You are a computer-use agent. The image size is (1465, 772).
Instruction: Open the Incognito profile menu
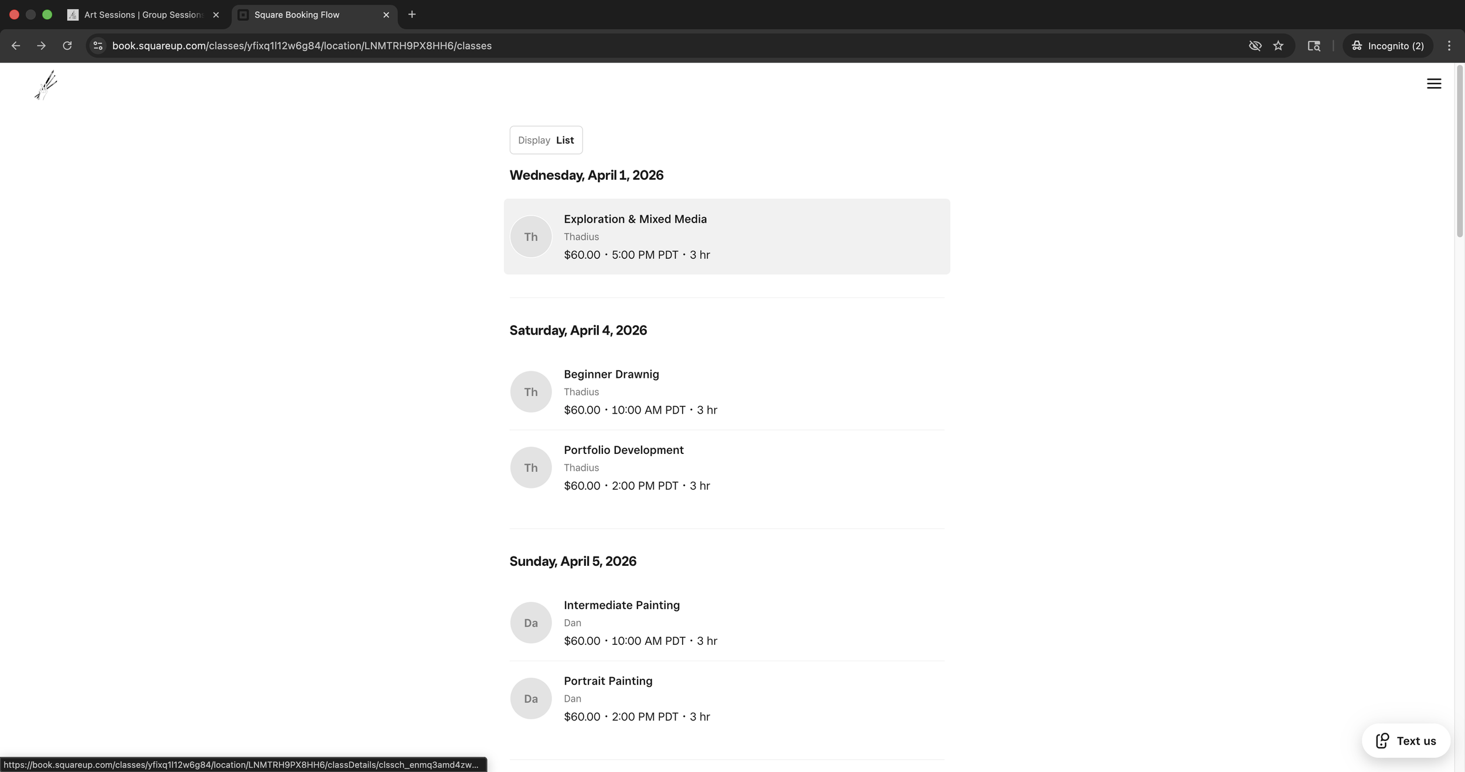1387,46
